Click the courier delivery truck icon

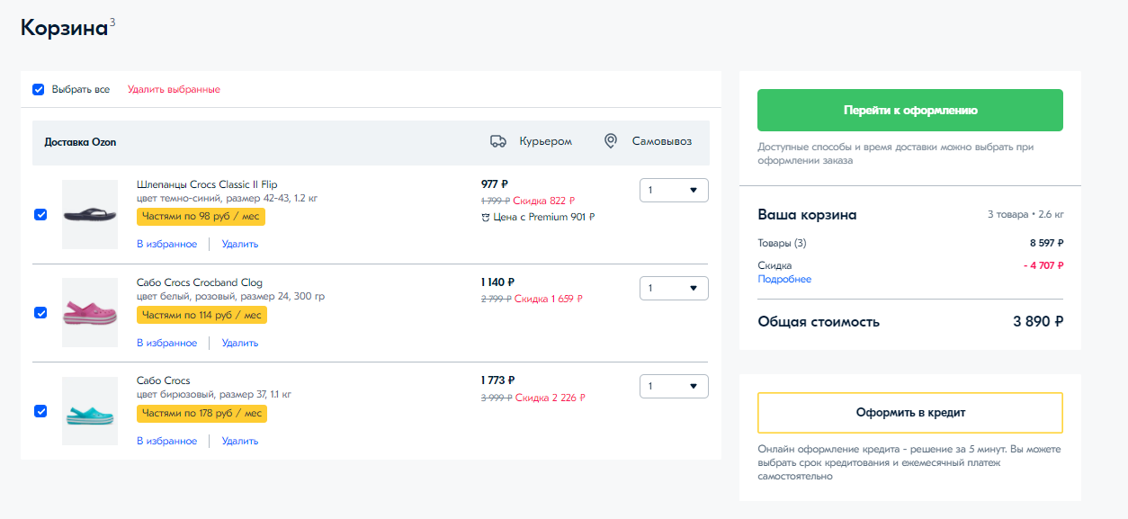(x=497, y=141)
